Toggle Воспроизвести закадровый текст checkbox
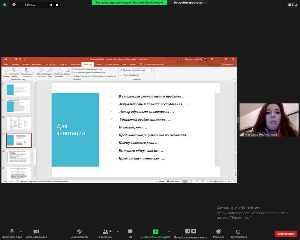The height and width of the screenshot is (240, 300). coord(72,69)
